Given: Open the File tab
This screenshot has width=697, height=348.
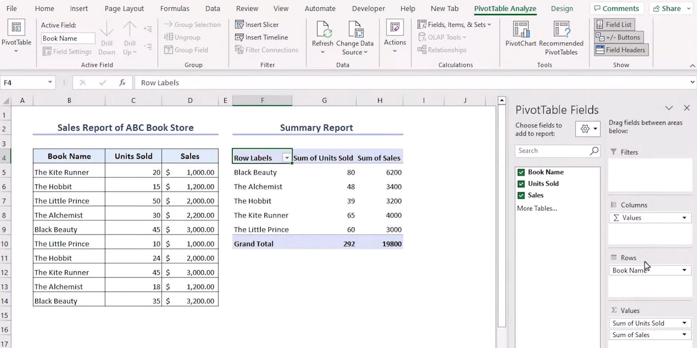Looking at the screenshot, I should coord(12,8).
